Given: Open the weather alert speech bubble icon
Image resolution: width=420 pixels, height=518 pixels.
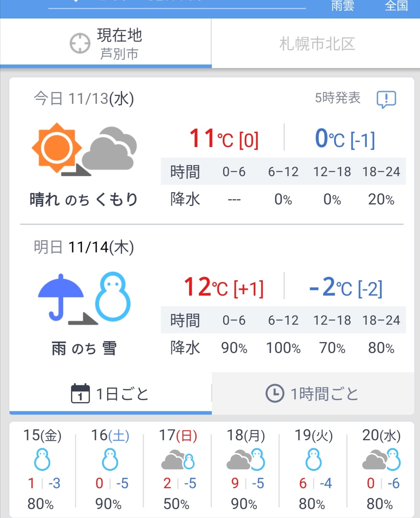Looking at the screenshot, I should tap(386, 99).
